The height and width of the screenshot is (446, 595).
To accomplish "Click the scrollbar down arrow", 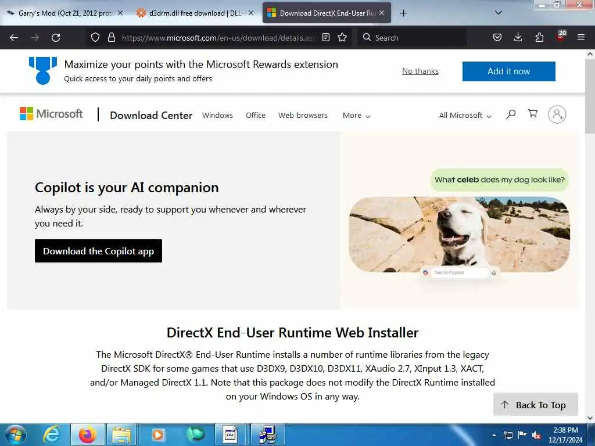I will tap(590, 418).
